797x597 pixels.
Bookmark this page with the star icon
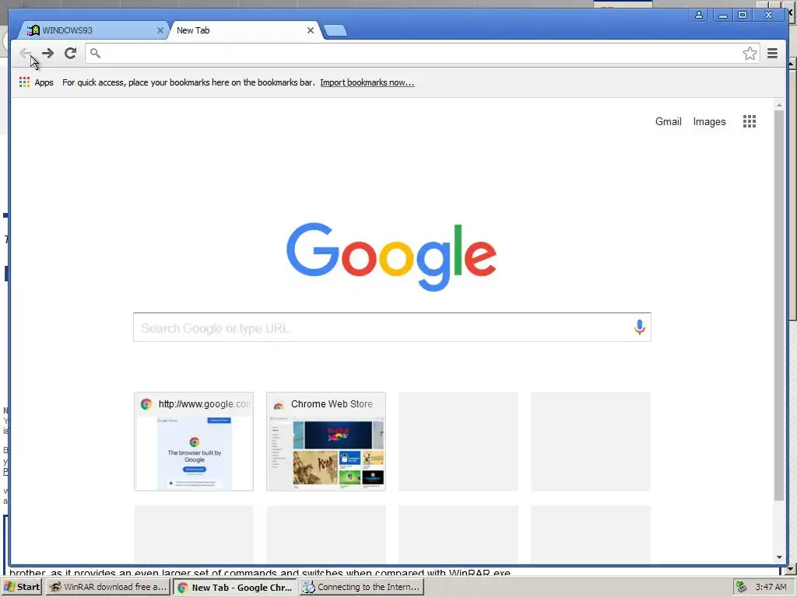click(750, 54)
